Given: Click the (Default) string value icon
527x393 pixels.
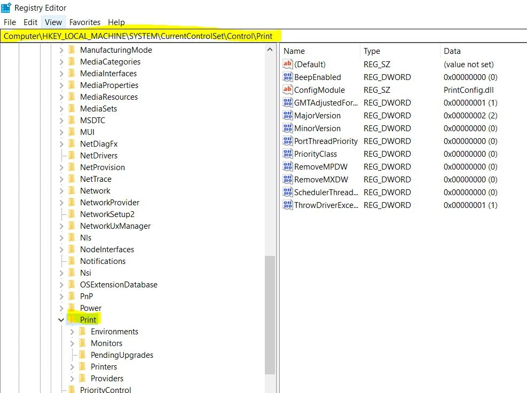Looking at the screenshot, I should click(288, 65).
